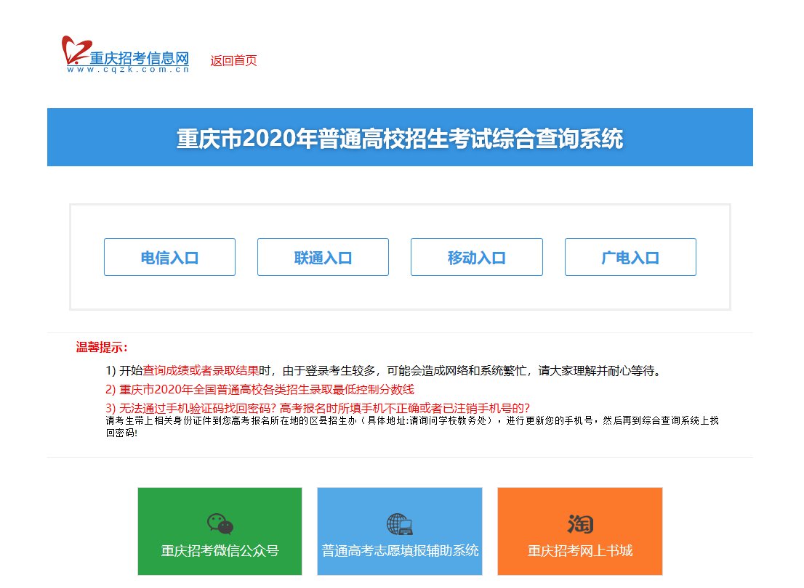
Task: Click the red 查询成绩或者录取结果 text
Action: pos(201,371)
